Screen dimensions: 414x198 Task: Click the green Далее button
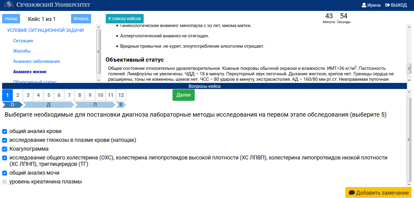click(x=183, y=95)
